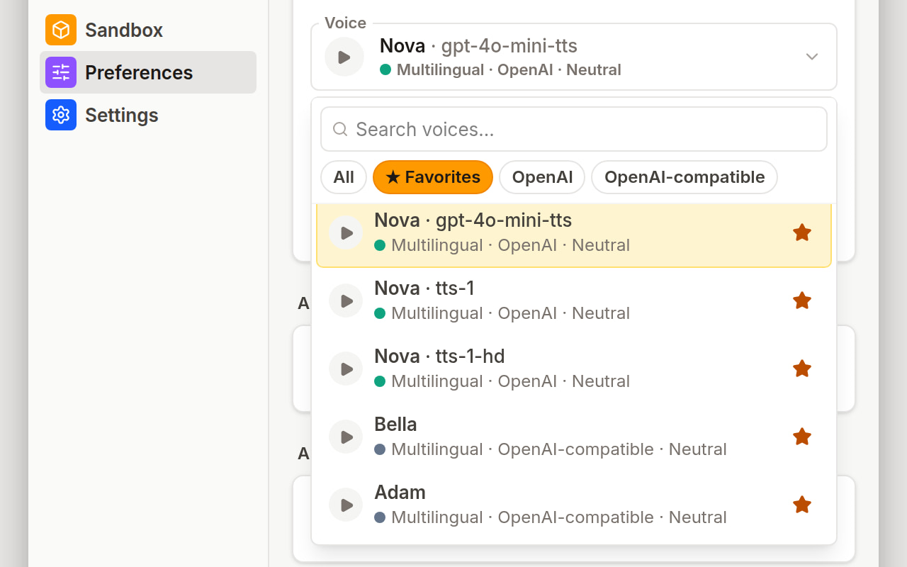Filter voices by OpenAI
The width and height of the screenshot is (907, 567).
click(542, 177)
